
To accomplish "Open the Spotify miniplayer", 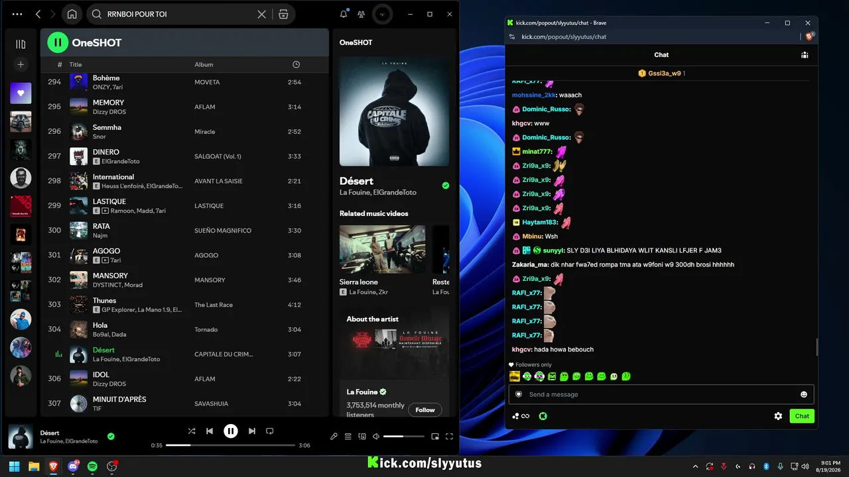I will point(435,436).
